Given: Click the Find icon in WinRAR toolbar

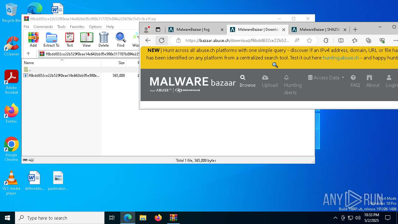Looking at the screenshot, I should pos(121,40).
